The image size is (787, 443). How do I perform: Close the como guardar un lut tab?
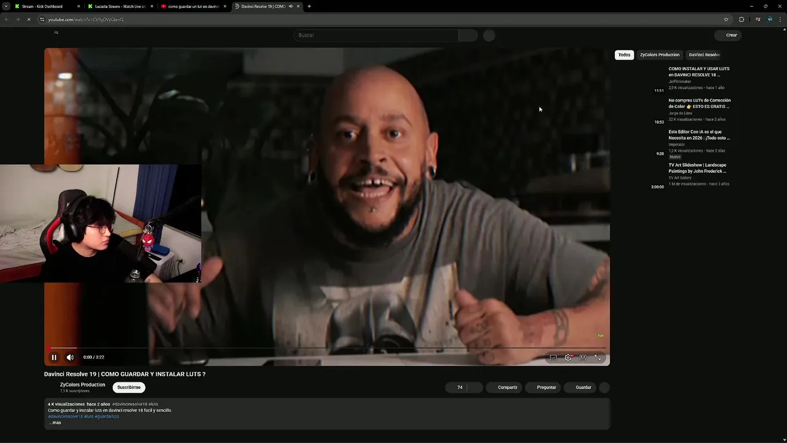coord(225,6)
